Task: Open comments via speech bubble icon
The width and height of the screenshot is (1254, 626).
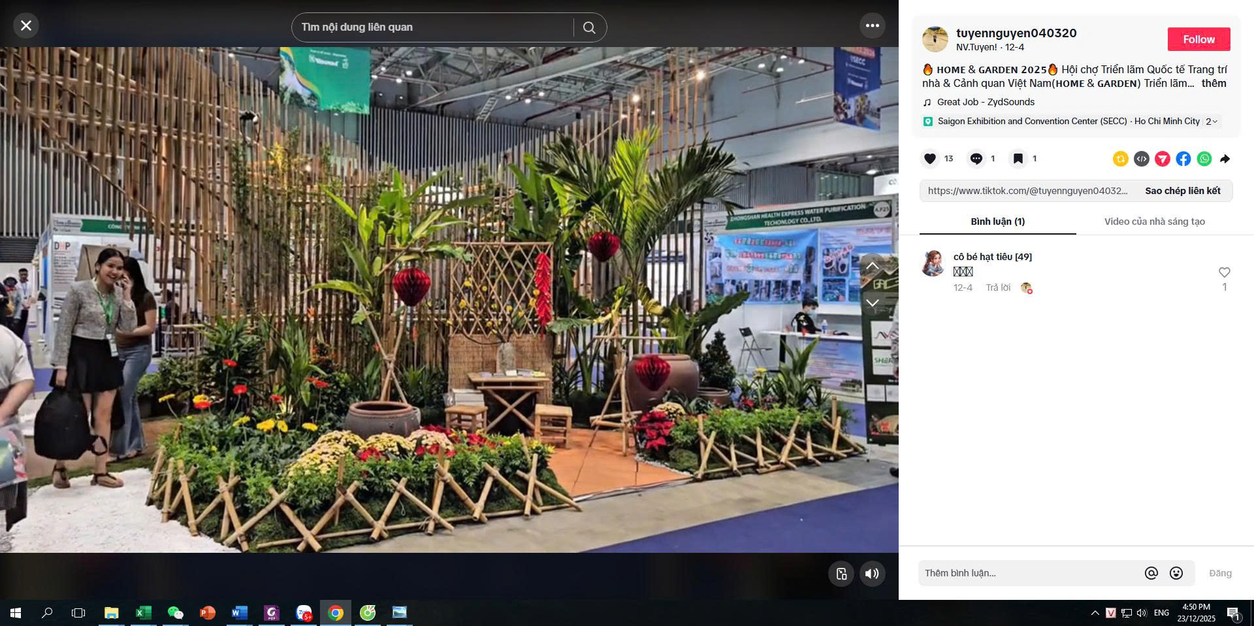Action: pyautogui.click(x=976, y=159)
